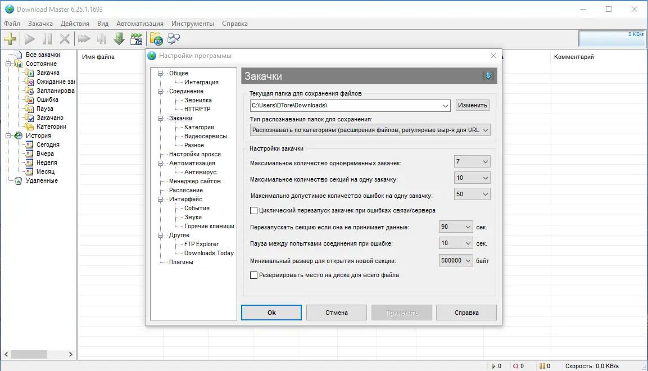Open the Автоматизация menu

click(x=140, y=24)
